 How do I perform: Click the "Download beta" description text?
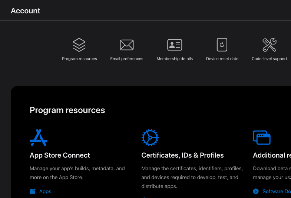click(272, 173)
